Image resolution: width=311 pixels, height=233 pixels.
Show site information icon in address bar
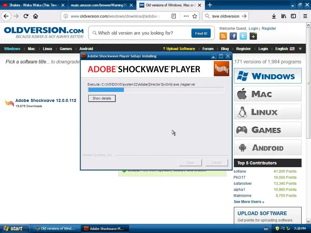(66, 16)
